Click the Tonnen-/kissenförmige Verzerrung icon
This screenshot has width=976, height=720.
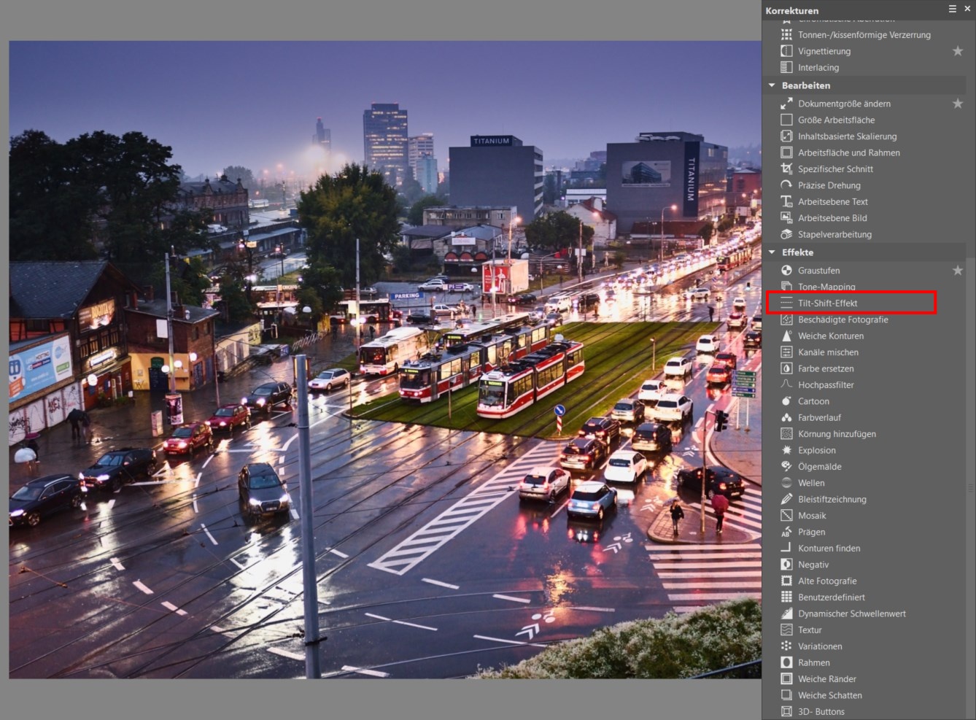tap(786, 34)
